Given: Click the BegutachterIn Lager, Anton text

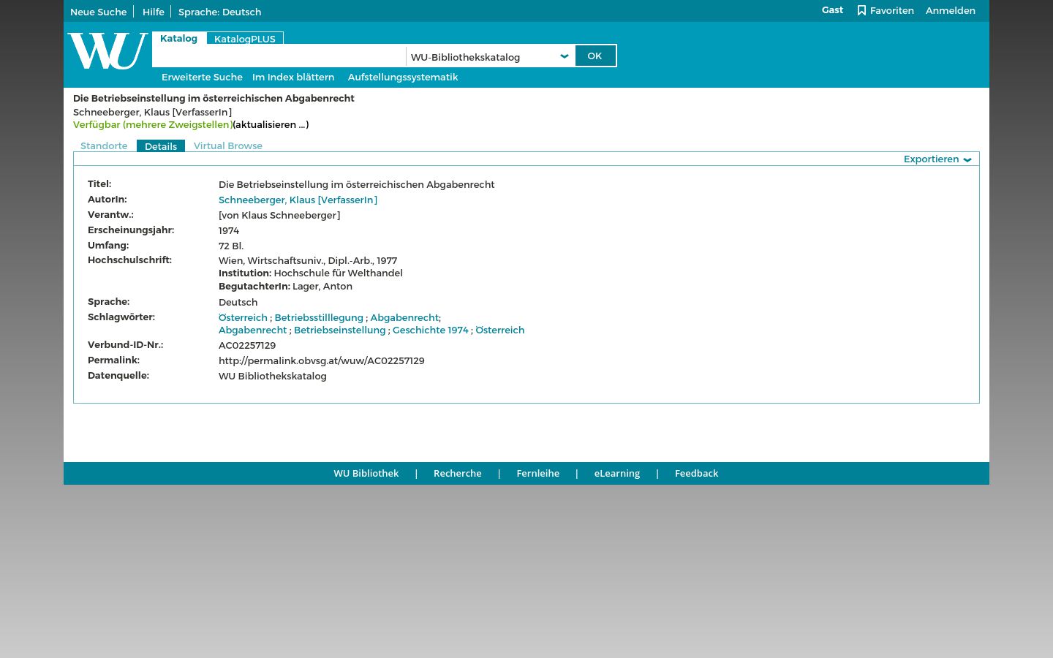Looking at the screenshot, I should pos(285,286).
